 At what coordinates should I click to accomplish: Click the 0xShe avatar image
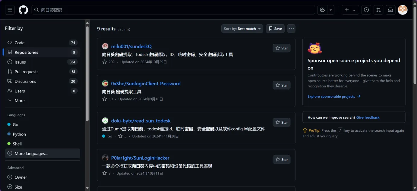click(x=105, y=83)
